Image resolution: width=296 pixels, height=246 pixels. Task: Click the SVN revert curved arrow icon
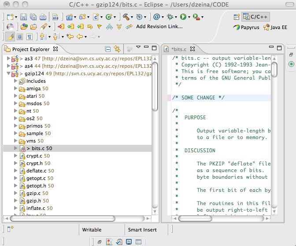tap(90, 26)
